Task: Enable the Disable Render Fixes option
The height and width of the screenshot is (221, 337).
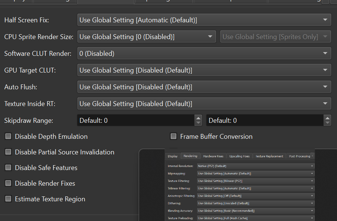Action: pyautogui.click(x=8, y=183)
